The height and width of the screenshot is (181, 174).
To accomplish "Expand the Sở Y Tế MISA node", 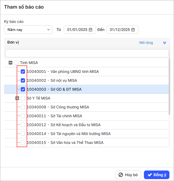I will [17, 98].
